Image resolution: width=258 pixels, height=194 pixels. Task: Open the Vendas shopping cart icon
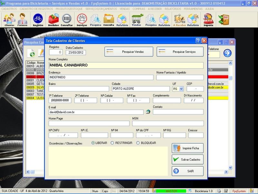click(136, 20)
